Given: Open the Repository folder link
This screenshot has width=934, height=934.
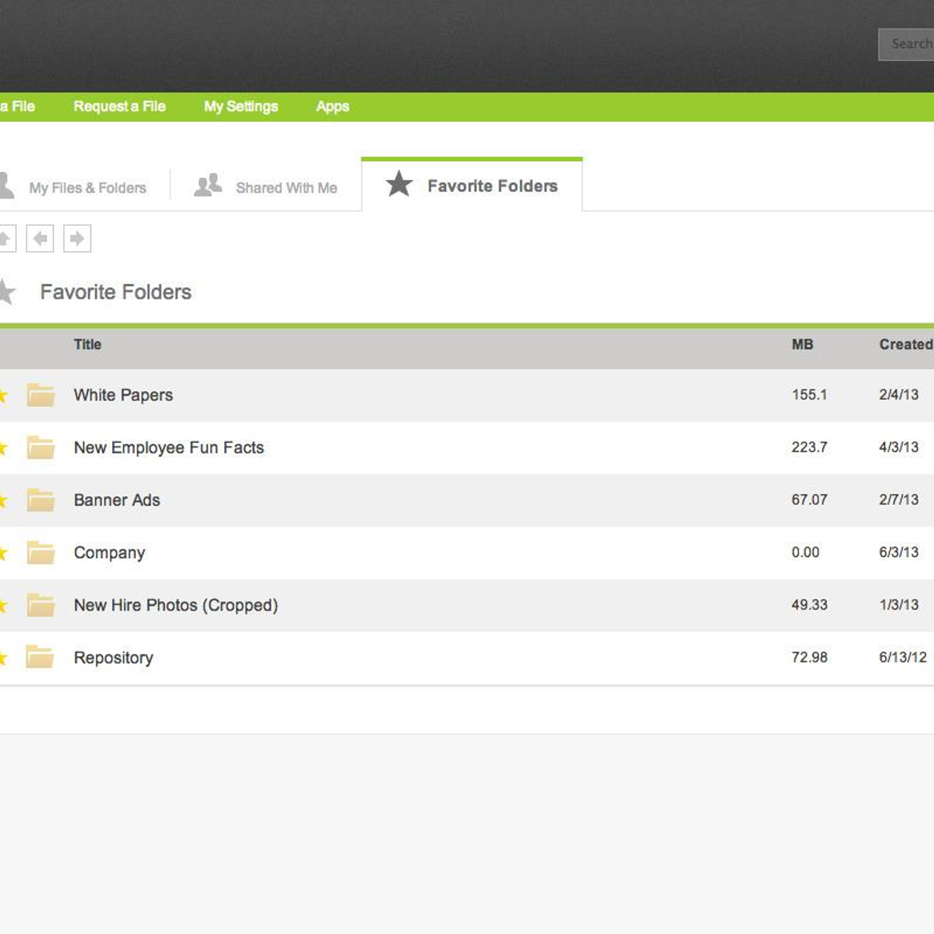Looking at the screenshot, I should tap(113, 658).
